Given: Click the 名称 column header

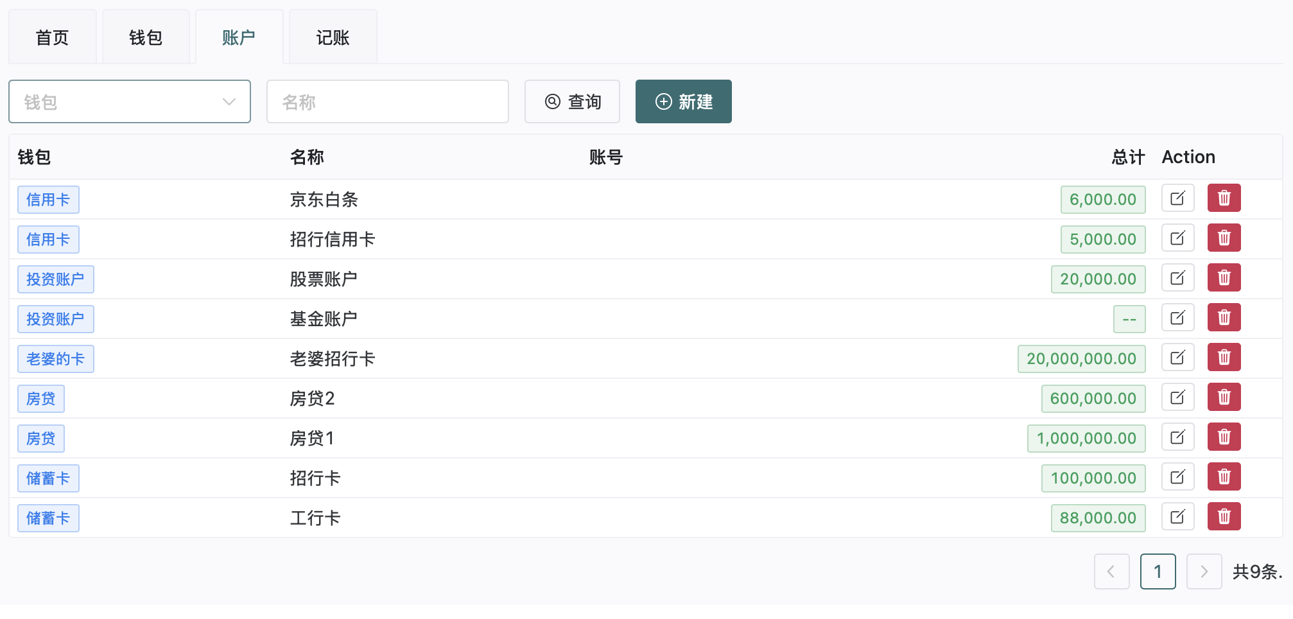Looking at the screenshot, I should [x=307, y=157].
